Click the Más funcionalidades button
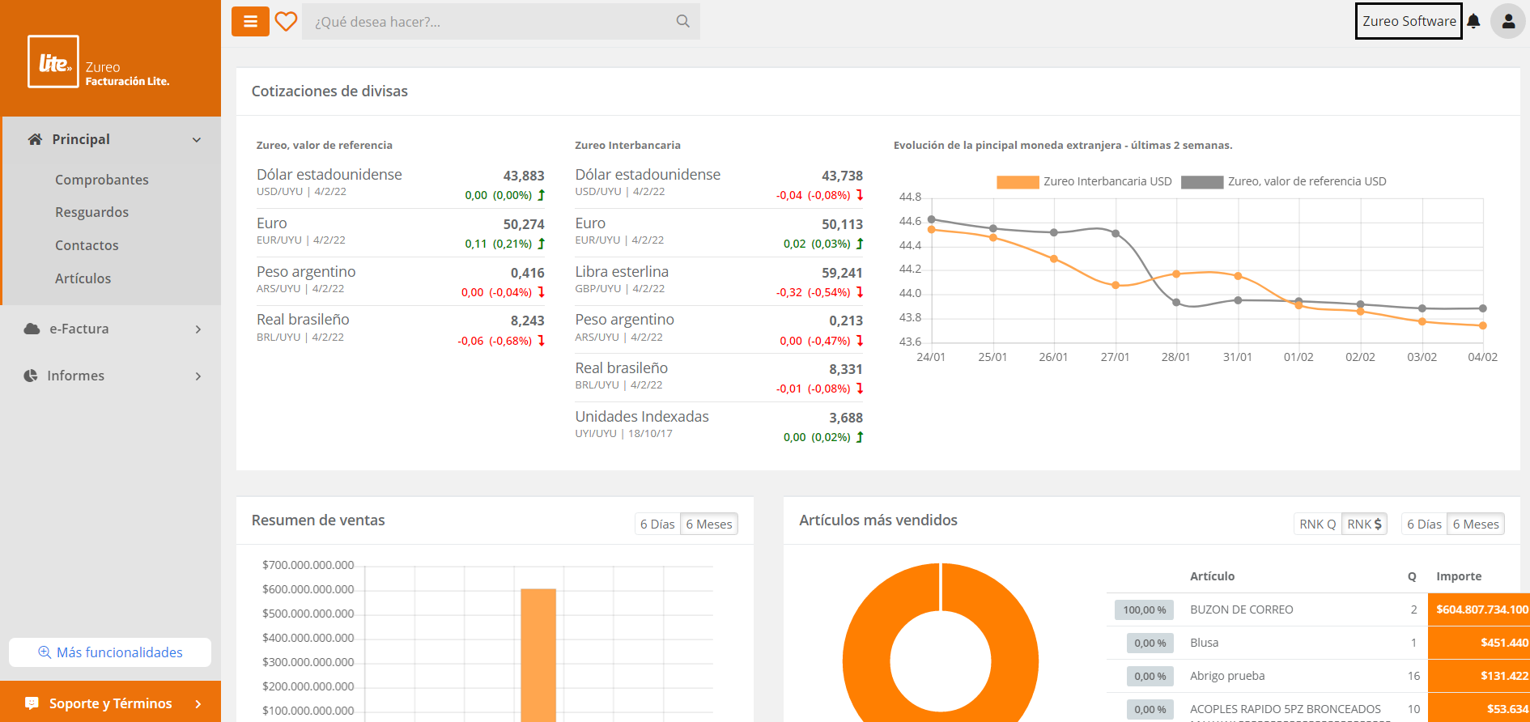This screenshot has width=1530, height=722. [x=110, y=652]
